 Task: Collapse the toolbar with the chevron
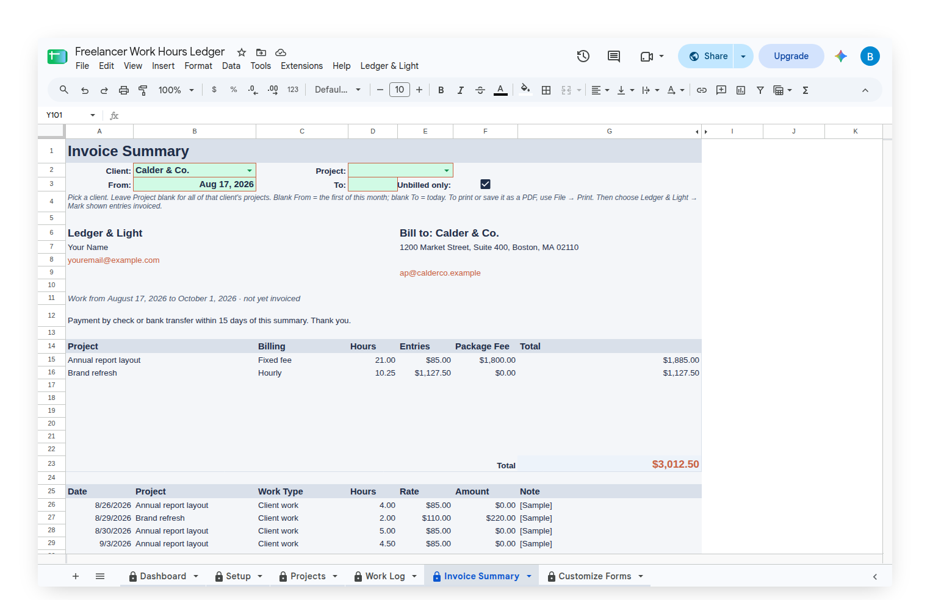(x=865, y=90)
